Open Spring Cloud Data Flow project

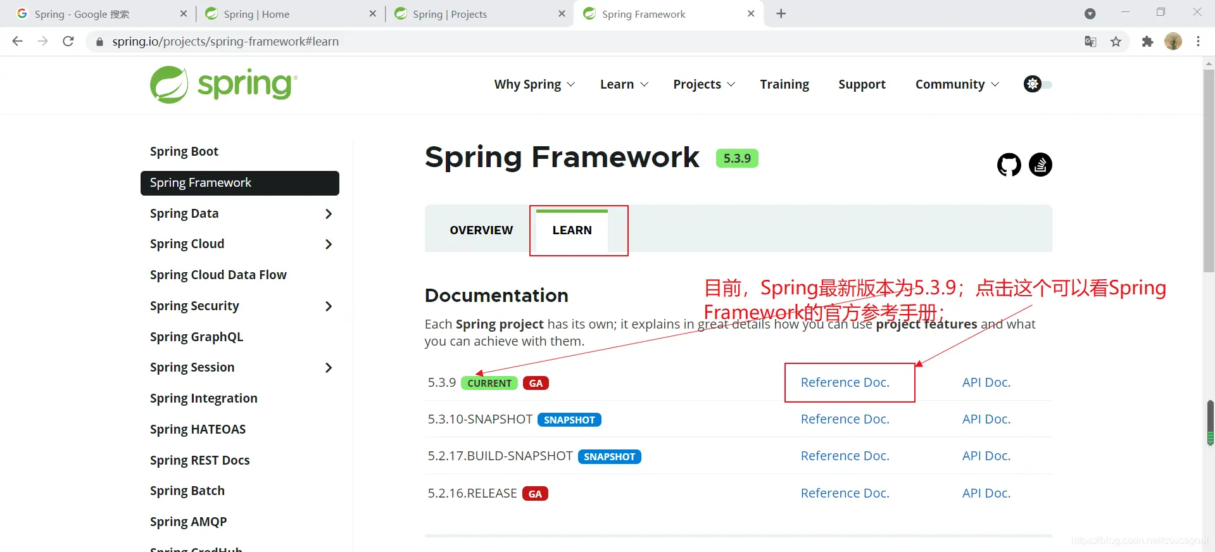(218, 275)
